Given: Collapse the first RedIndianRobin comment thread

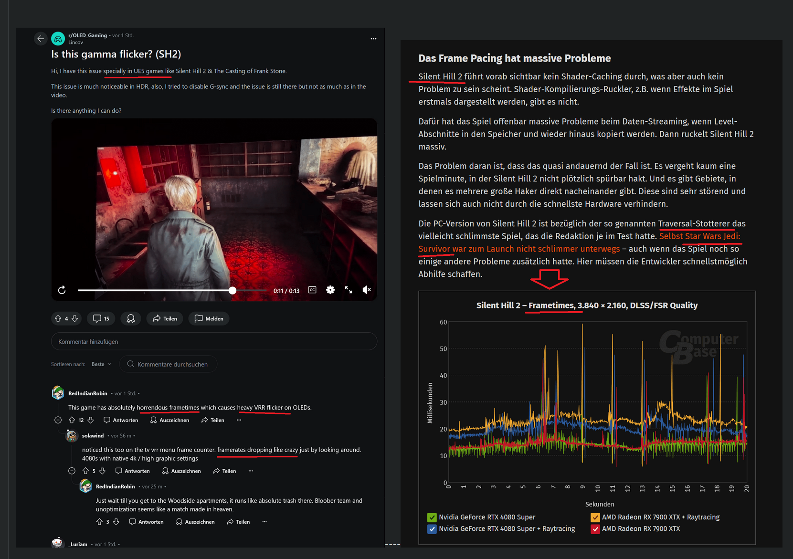Looking at the screenshot, I should click(x=58, y=420).
